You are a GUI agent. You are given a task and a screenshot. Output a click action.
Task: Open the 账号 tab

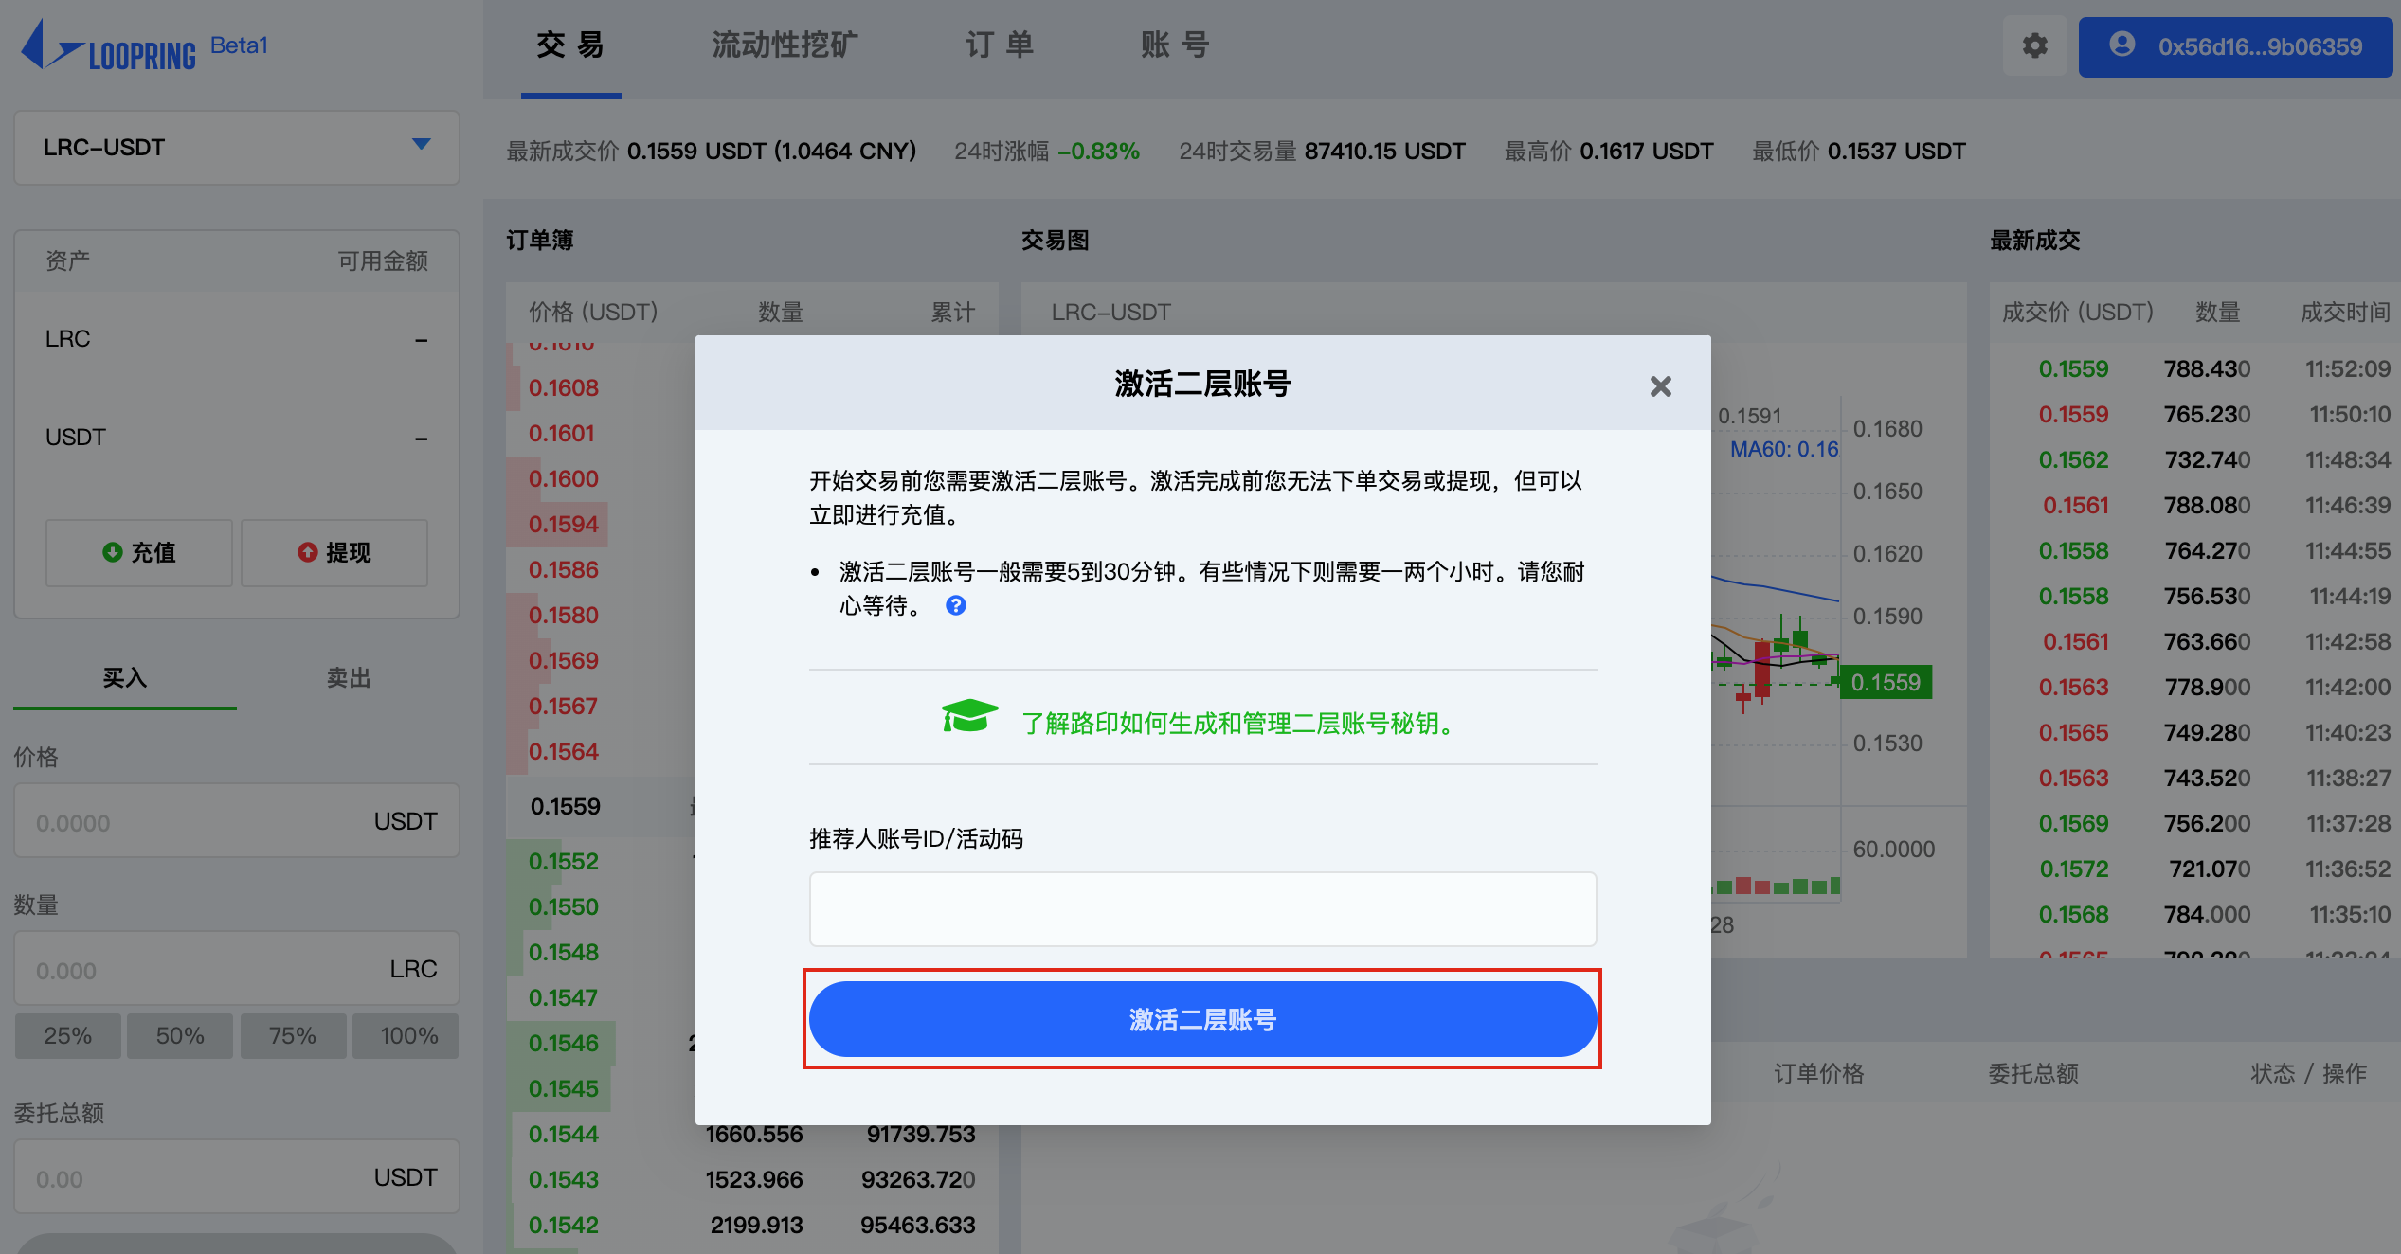click(1175, 45)
